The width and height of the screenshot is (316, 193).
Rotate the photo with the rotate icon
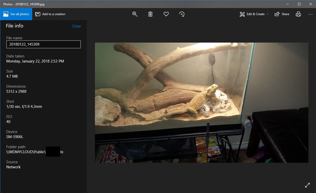pos(182,14)
